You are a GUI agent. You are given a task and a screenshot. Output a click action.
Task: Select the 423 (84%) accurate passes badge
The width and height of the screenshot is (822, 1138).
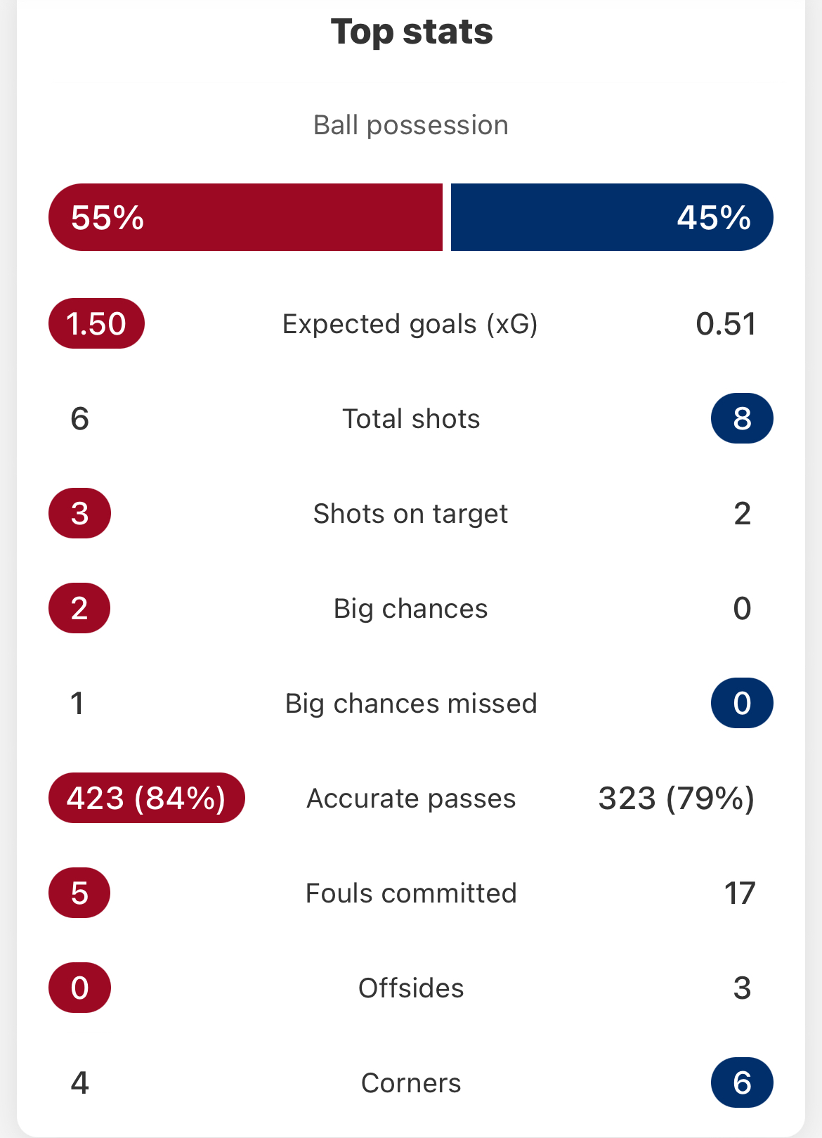coord(146,798)
